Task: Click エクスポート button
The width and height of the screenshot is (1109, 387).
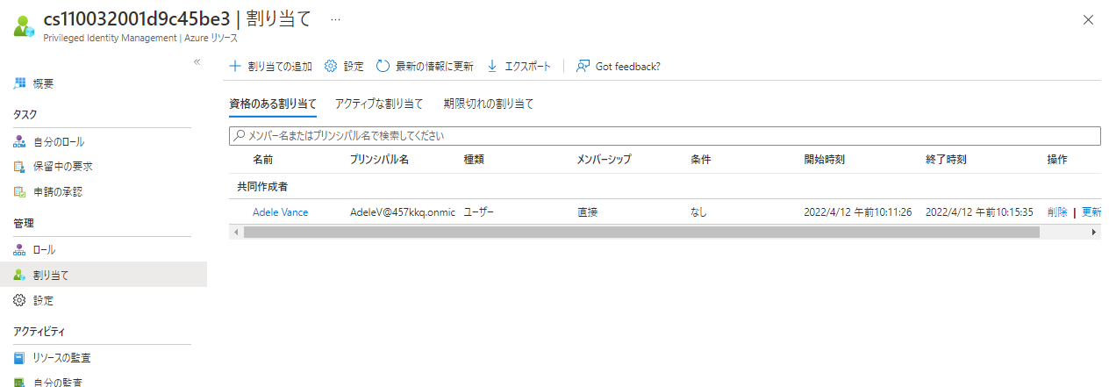Action: click(x=519, y=66)
